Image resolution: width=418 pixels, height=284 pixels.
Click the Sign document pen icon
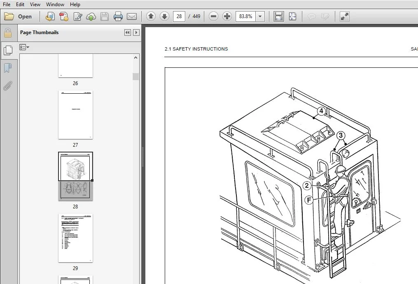coord(77,16)
